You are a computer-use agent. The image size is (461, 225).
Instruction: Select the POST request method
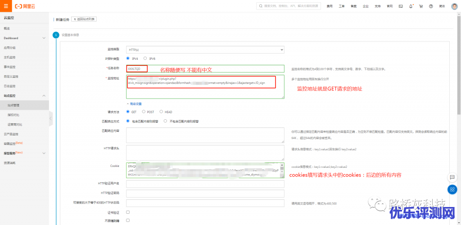pyautogui.click(x=144, y=112)
